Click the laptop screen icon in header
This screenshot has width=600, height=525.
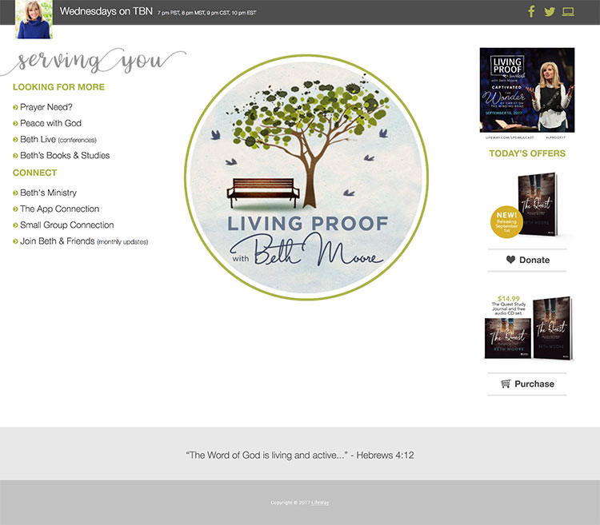(x=568, y=12)
